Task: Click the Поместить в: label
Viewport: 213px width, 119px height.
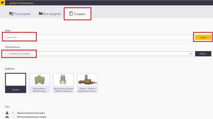Action: click(x=13, y=47)
